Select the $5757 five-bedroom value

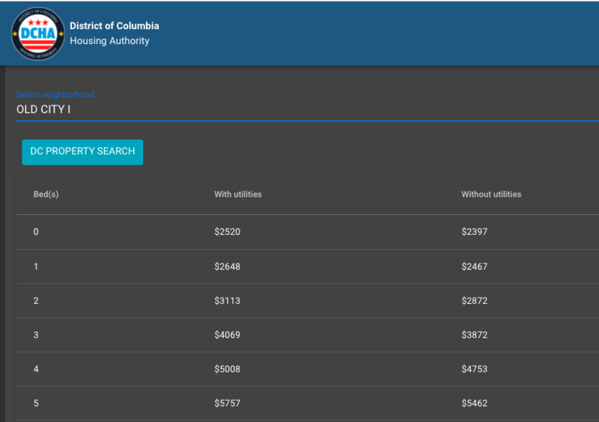[x=227, y=403]
